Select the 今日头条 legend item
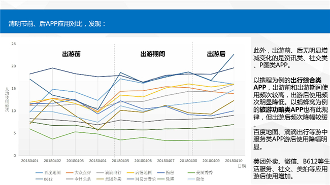 [x=79, y=179]
